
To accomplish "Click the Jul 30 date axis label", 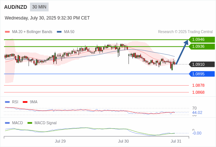I will [123, 141].
